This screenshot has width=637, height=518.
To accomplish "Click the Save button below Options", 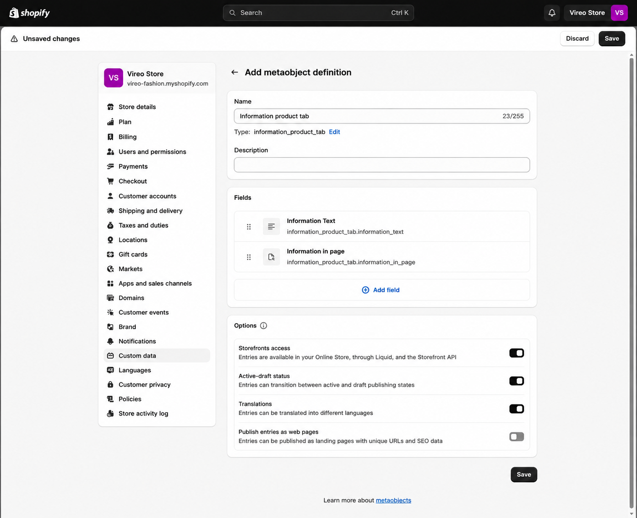I will [x=524, y=474].
